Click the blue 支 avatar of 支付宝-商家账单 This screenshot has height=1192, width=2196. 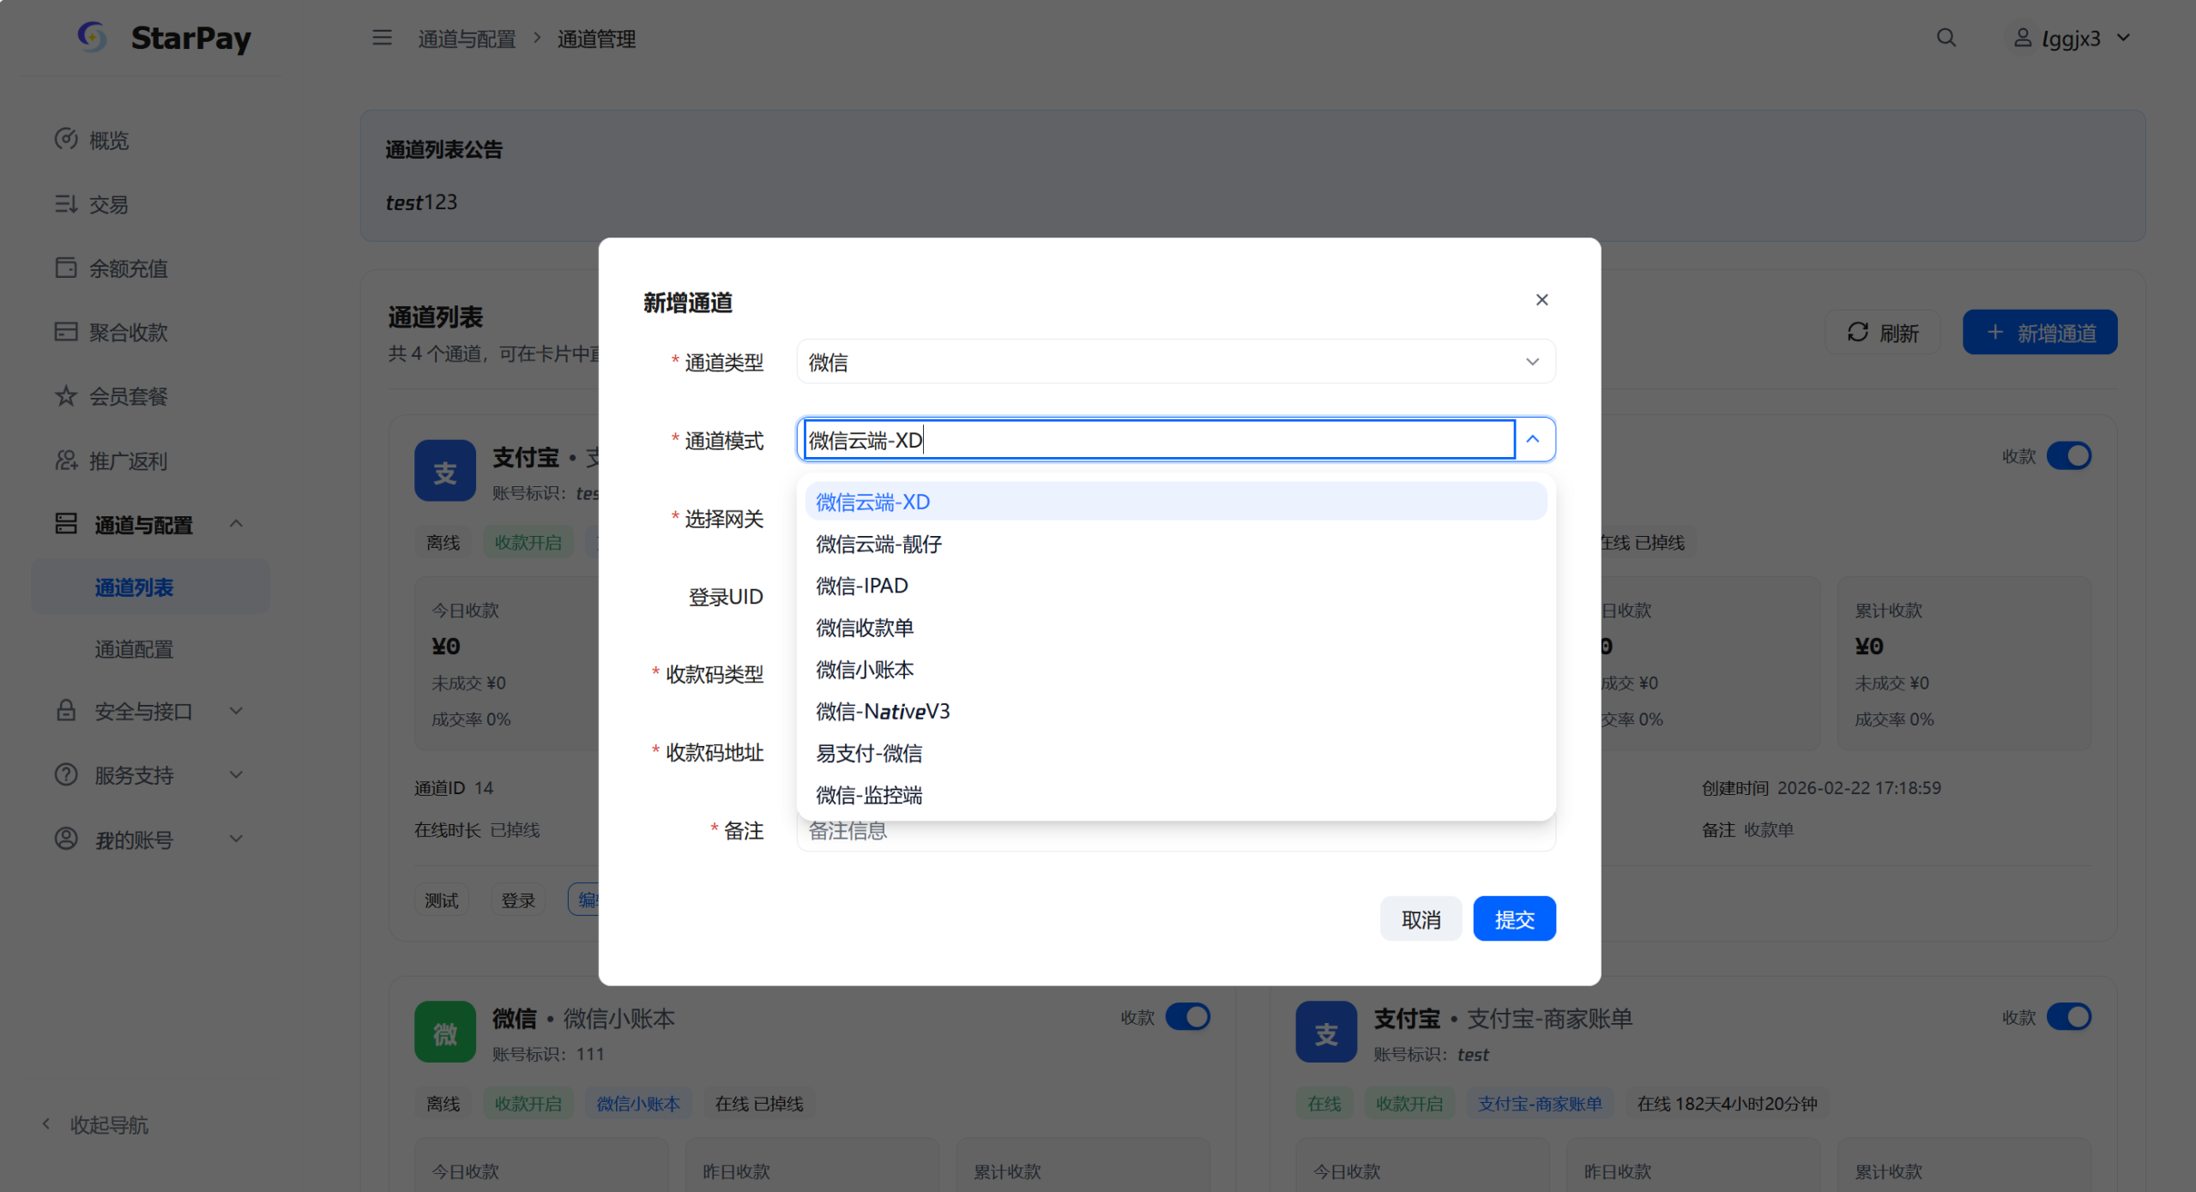(1326, 1032)
